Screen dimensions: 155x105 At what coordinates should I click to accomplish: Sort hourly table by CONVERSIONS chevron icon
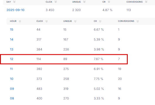(x=138, y=21)
